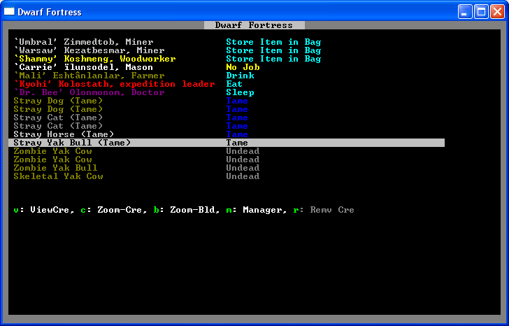Click Shammy's 'Store Item in Bag' job
This screenshot has width=509, height=326.
273,59
